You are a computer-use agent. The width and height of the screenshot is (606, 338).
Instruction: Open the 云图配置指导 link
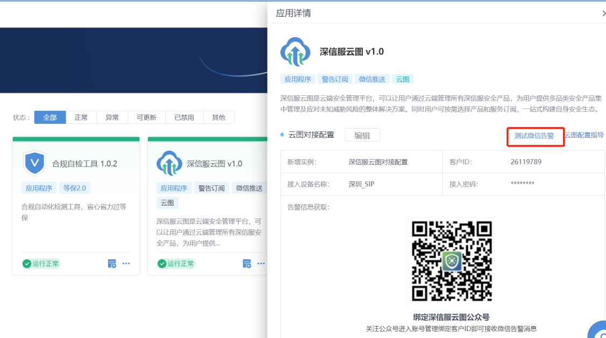584,136
